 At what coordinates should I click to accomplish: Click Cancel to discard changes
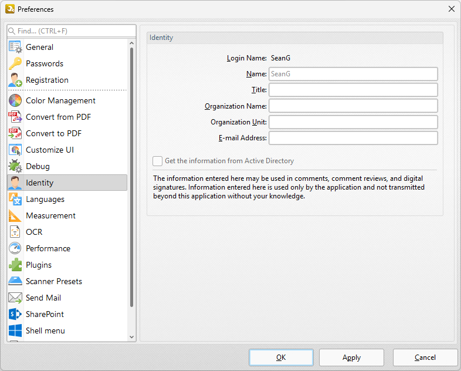coord(425,357)
